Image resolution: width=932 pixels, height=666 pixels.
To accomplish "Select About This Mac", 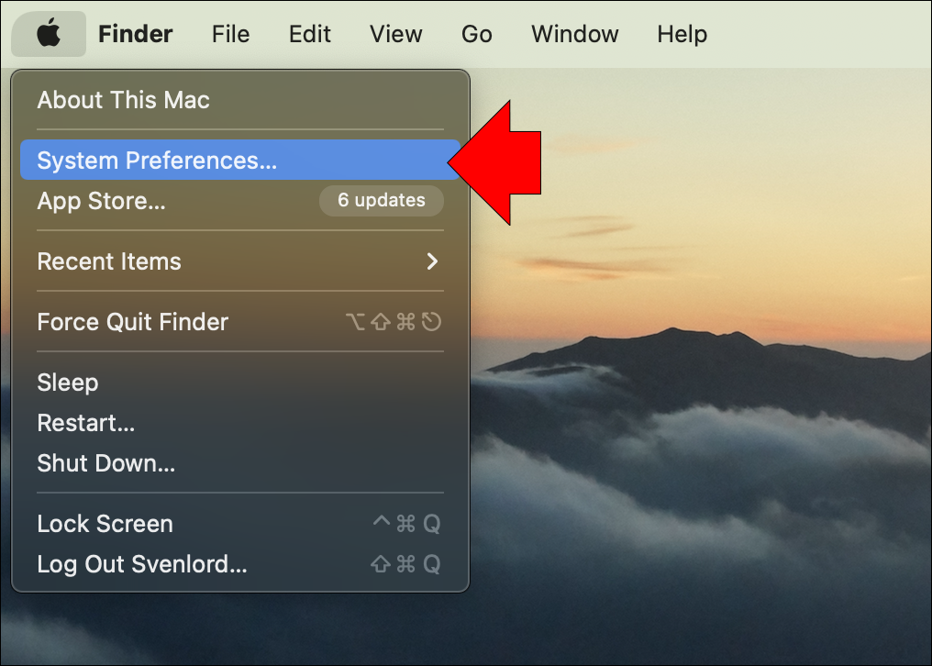I will pos(123,100).
